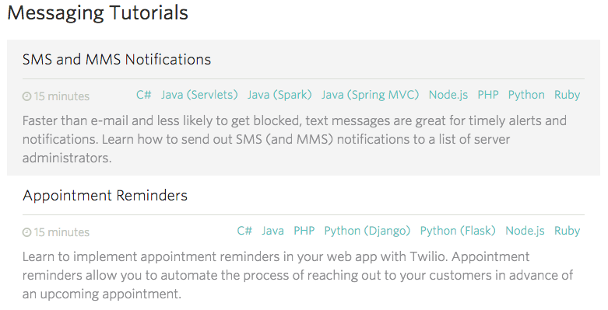The height and width of the screenshot is (310, 608).
Task: Choose the Python (Django) tutorial link
Action: click(x=367, y=231)
